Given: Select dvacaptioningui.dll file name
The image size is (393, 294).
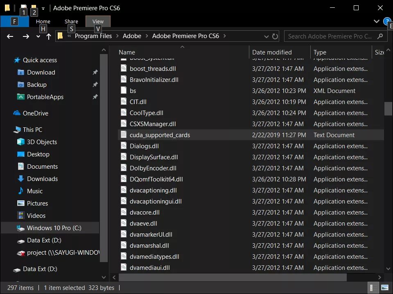Looking at the screenshot, I should [156, 201].
